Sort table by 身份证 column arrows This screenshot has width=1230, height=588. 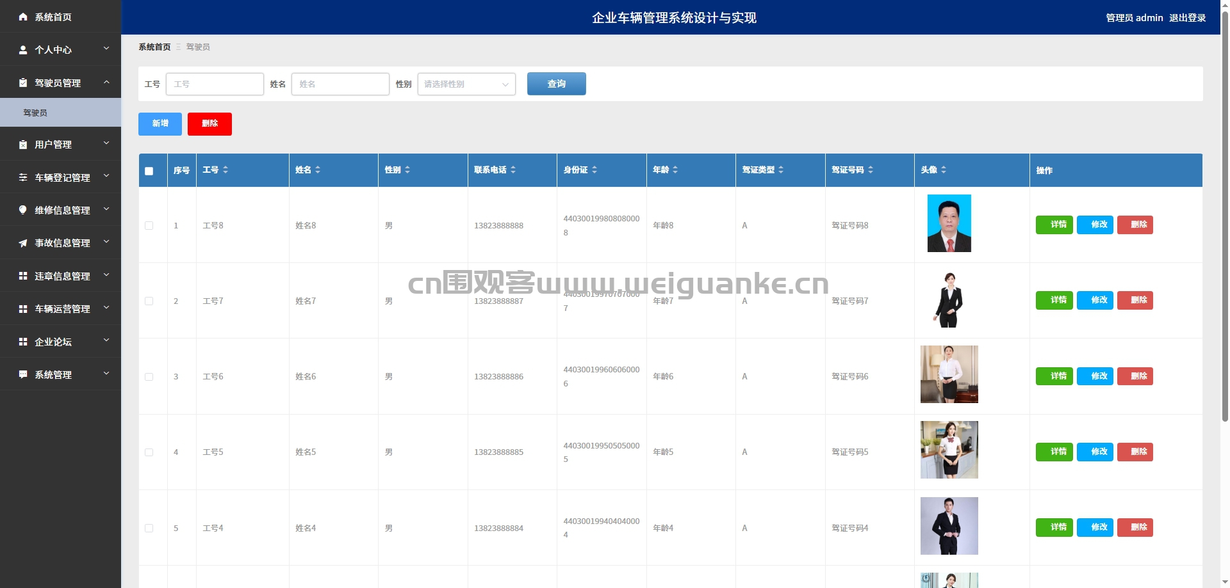(x=594, y=170)
